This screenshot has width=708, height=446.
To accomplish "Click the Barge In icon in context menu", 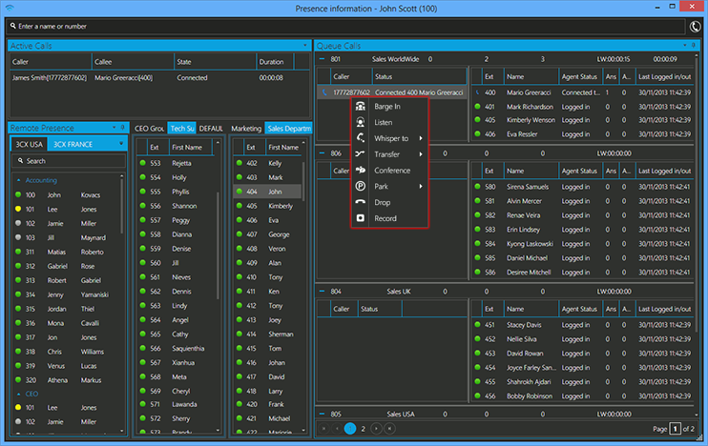I will pyautogui.click(x=361, y=107).
